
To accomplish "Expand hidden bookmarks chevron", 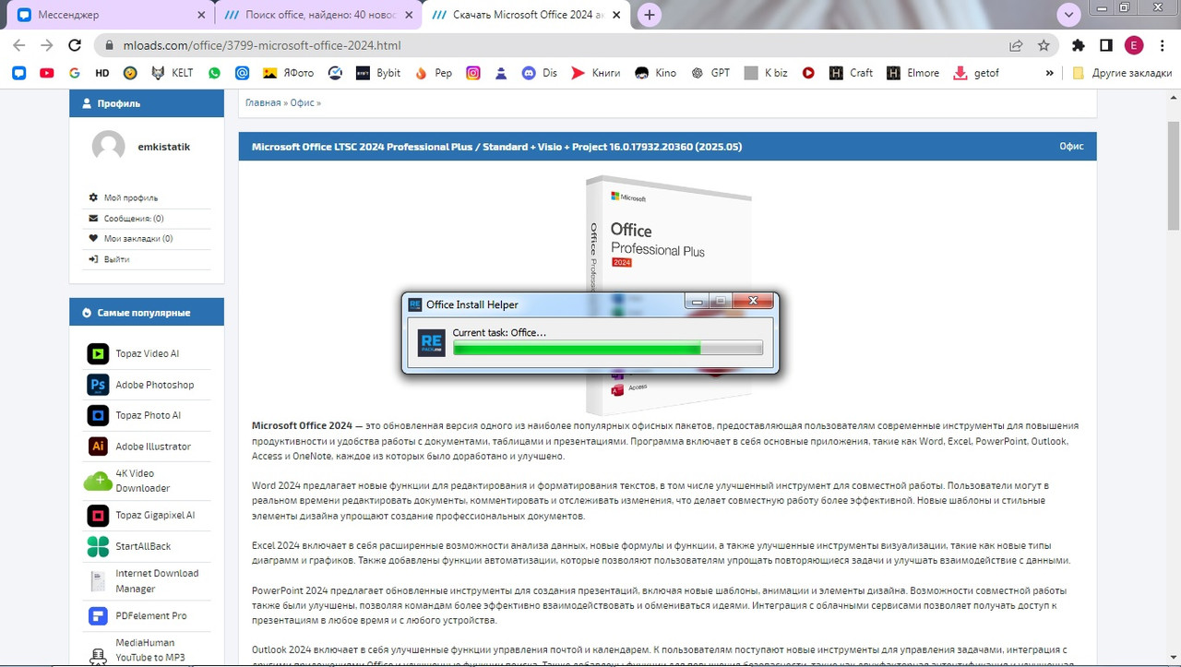I will 1049,73.
